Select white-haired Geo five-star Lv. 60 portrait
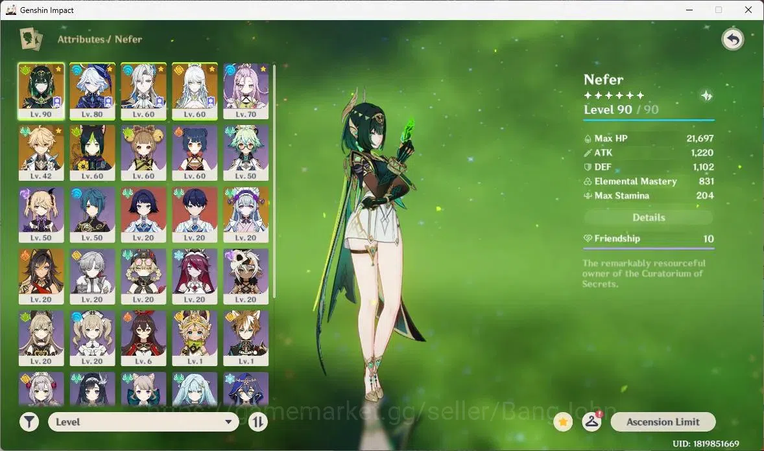Image resolution: width=764 pixels, height=451 pixels. 195,91
